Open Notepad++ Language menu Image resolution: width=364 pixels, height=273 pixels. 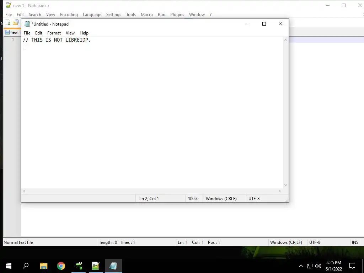tap(92, 14)
